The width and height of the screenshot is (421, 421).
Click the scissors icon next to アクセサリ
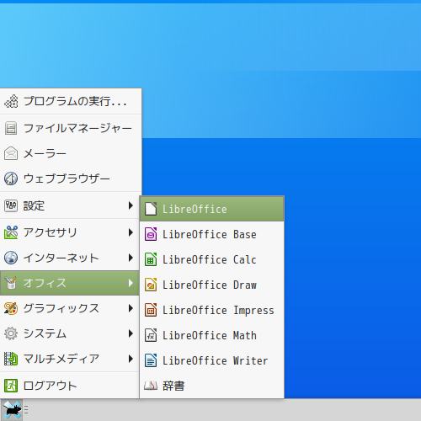pyautogui.click(x=11, y=232)
